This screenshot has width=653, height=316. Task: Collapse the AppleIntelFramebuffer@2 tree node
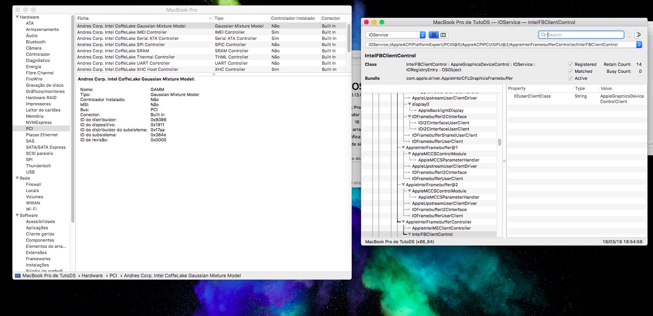pyautogui.click(x=403, y=185)
